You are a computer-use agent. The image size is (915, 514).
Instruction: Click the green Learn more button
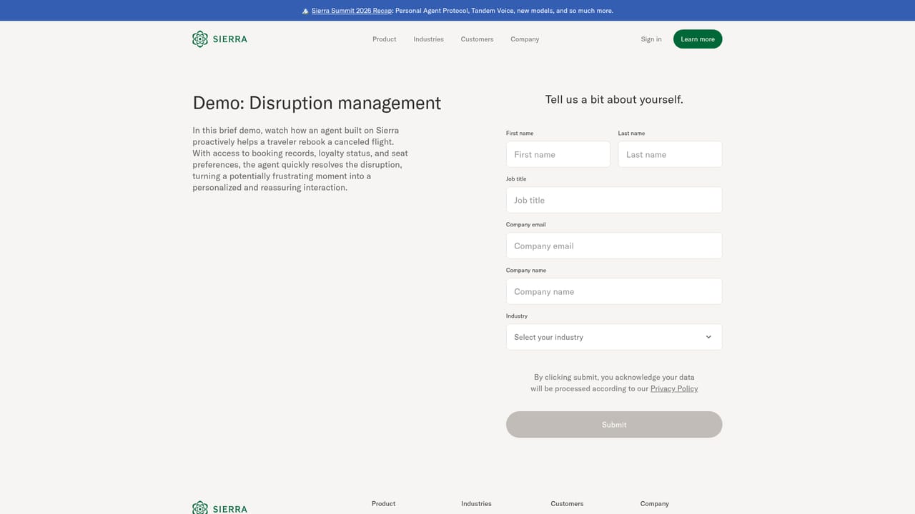point(698,39)
